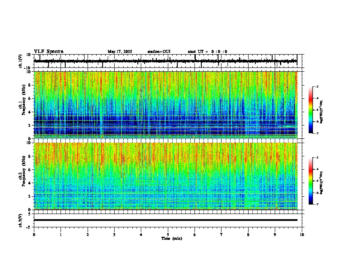
Task: Click the ch.2 color bar 'log(PSD)(V²/Hz)' label
Action: coord(321,183)
